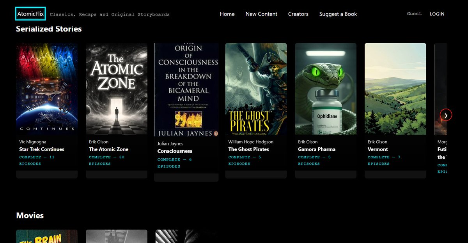Image resolution: width=468 pixels, height=243 pixels.
Task: Open The Brain movie thumbnail
Action: pyautogui.click(x=47, y=236)
